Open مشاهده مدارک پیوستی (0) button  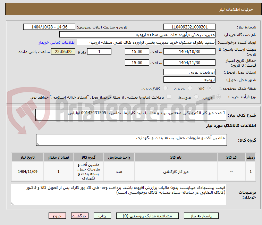147,216
